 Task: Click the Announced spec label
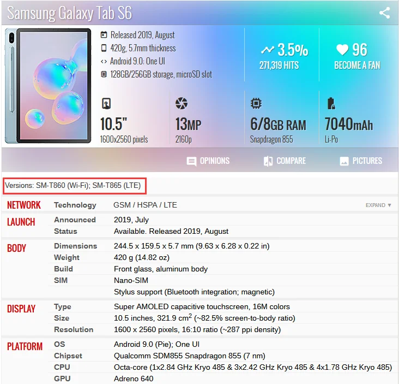(75, 220)
